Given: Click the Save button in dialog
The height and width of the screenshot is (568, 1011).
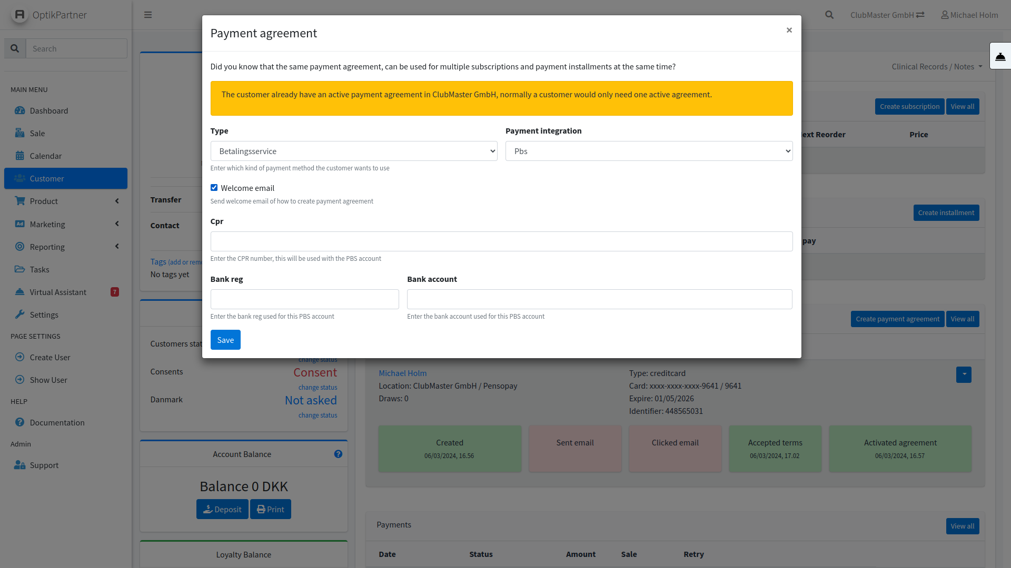Looking at the screenshot, I should pyautogui.click(x=225, y=340).
